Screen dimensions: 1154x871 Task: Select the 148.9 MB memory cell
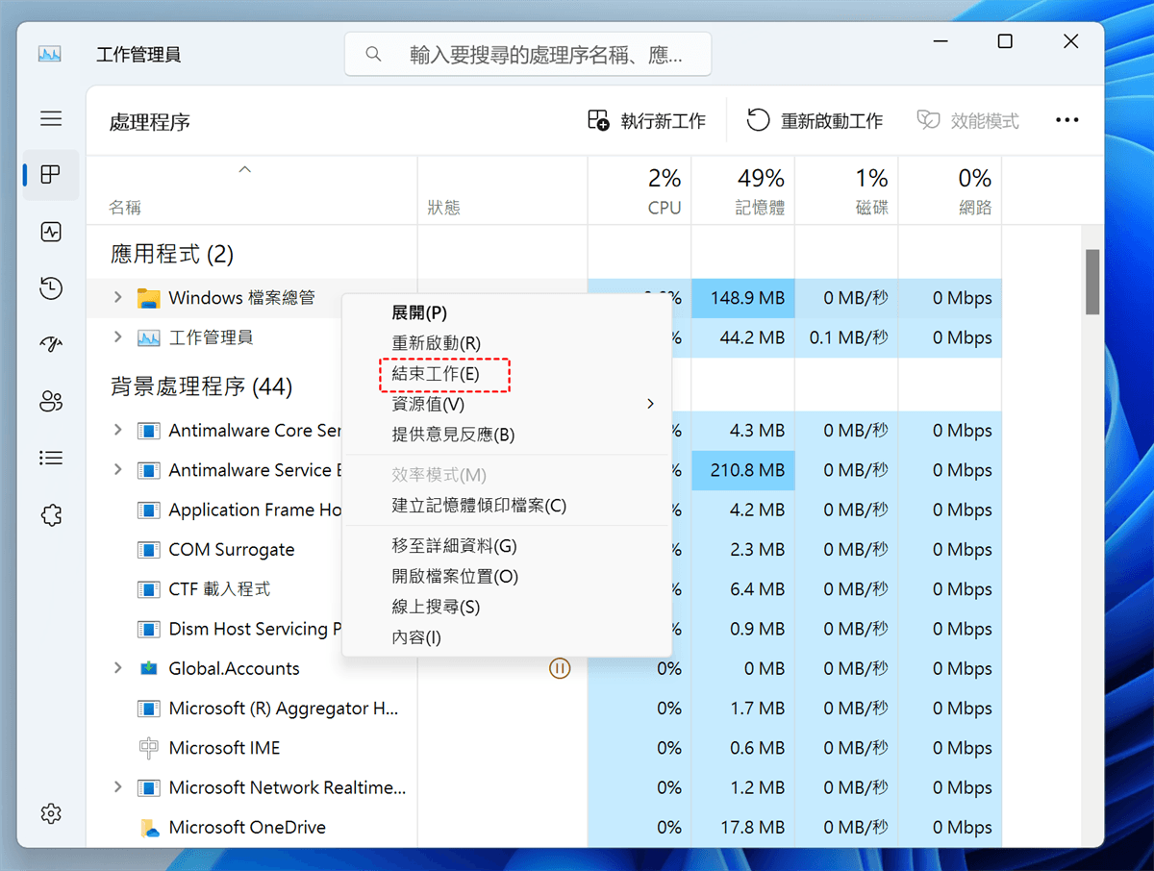pyautogui.click(x=743, y=298)
